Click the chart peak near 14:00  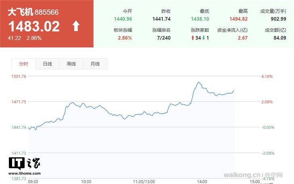click(x=198, y=82)
